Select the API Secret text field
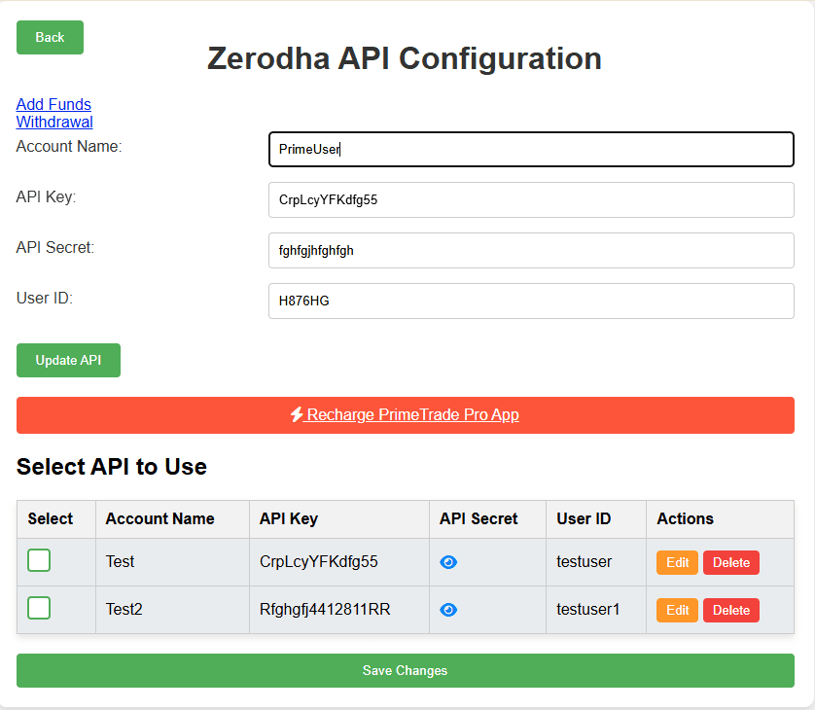The width and height of the screenshot is (815, 710). pyautogui.click(x=531, y=251)
